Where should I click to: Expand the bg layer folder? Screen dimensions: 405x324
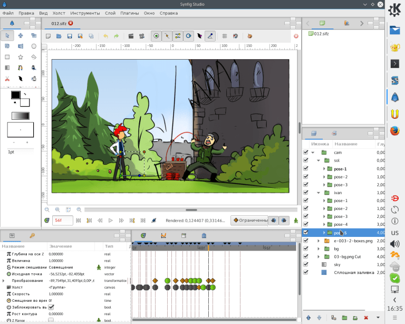click(319, 249)
